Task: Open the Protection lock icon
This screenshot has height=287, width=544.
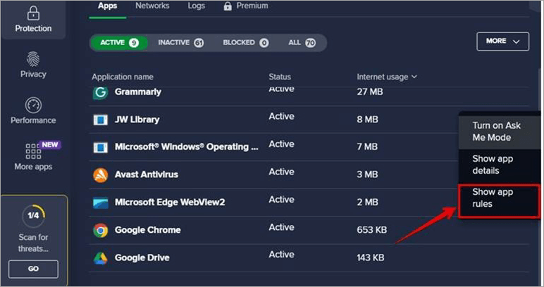Action: pyautogui.click(x=33, y=13)
